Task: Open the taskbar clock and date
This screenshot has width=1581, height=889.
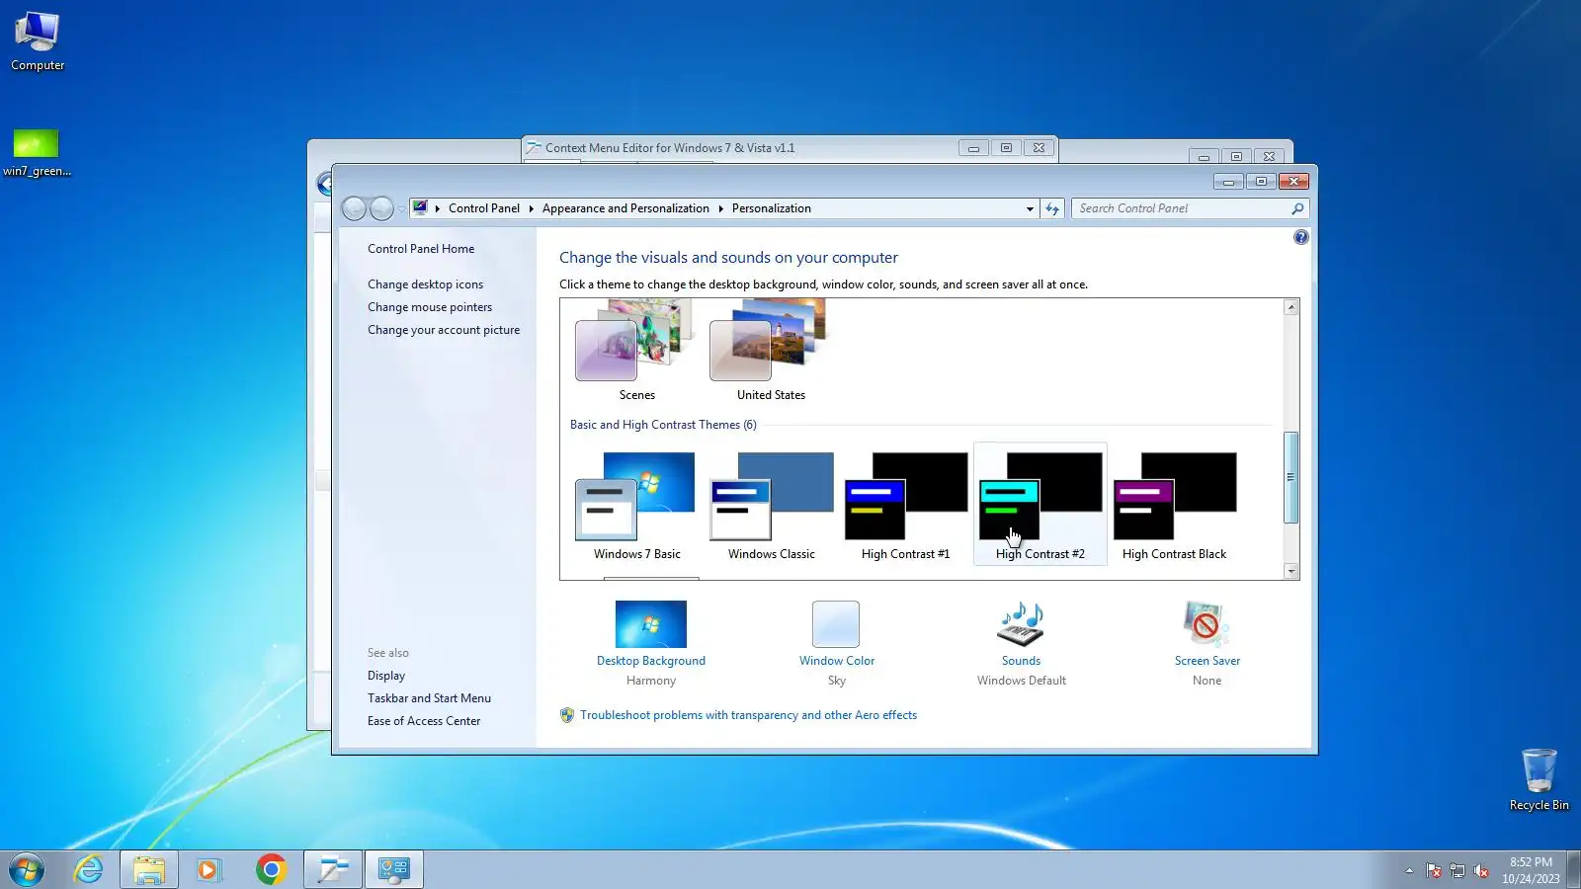Action: (1531, 870)
